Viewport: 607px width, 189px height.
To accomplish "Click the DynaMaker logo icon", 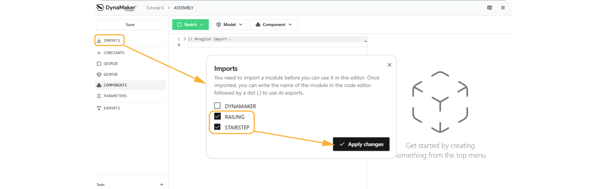I will [x=100, y=8].
